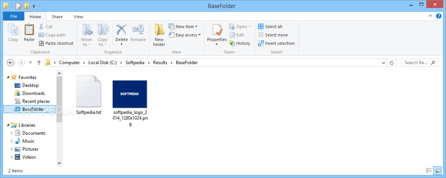
Task: Open the address bar history dropdown
Action: [x=383, y=63]
